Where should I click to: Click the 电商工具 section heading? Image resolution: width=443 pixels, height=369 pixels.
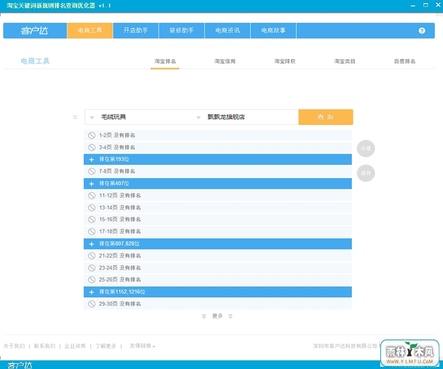pyautogui.click(x=35, y=61)
